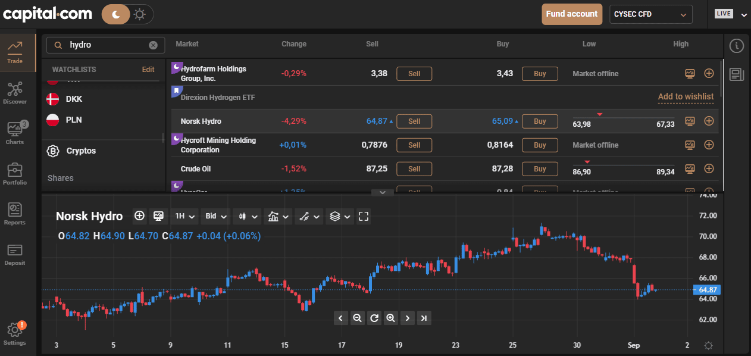Image resolution: width=751 pixels, height=356 pixels.
Task: Open the 1H timeframe dropdown
Action: click(184, 216)
